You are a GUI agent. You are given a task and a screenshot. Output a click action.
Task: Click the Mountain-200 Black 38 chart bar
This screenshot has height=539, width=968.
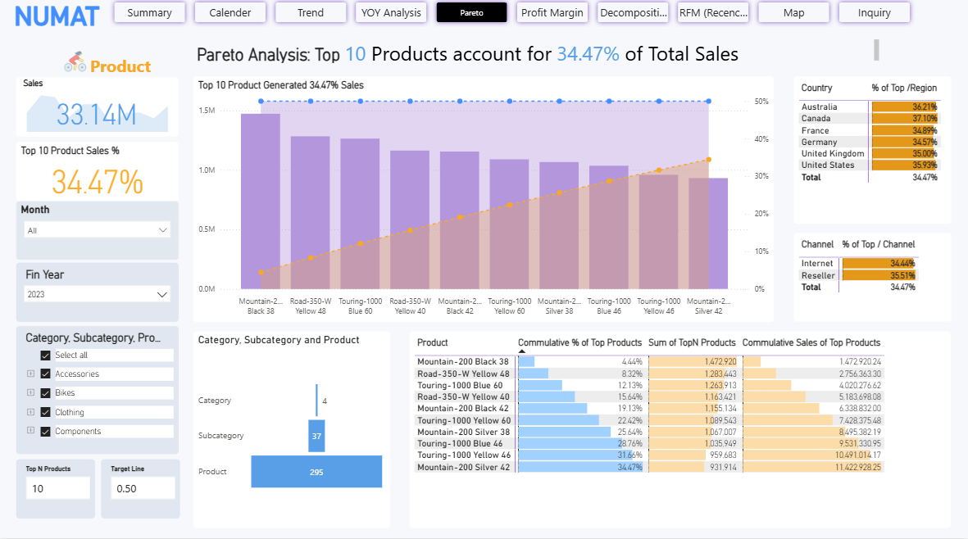(x=261, y=201)
